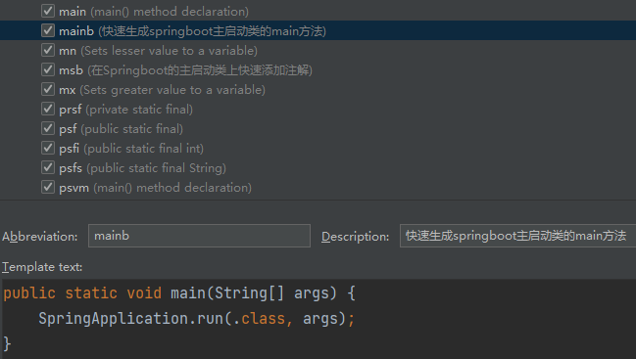Select the msb Springboot annotation row
Viewport: 636px width, 359px height.
318,69
